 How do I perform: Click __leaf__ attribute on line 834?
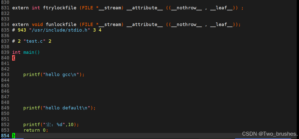(221, 25)
